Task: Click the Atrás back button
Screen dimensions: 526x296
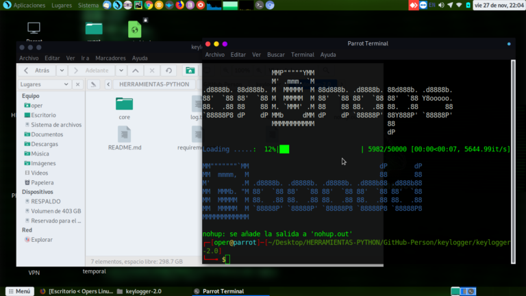Action: tap(37, 70)
